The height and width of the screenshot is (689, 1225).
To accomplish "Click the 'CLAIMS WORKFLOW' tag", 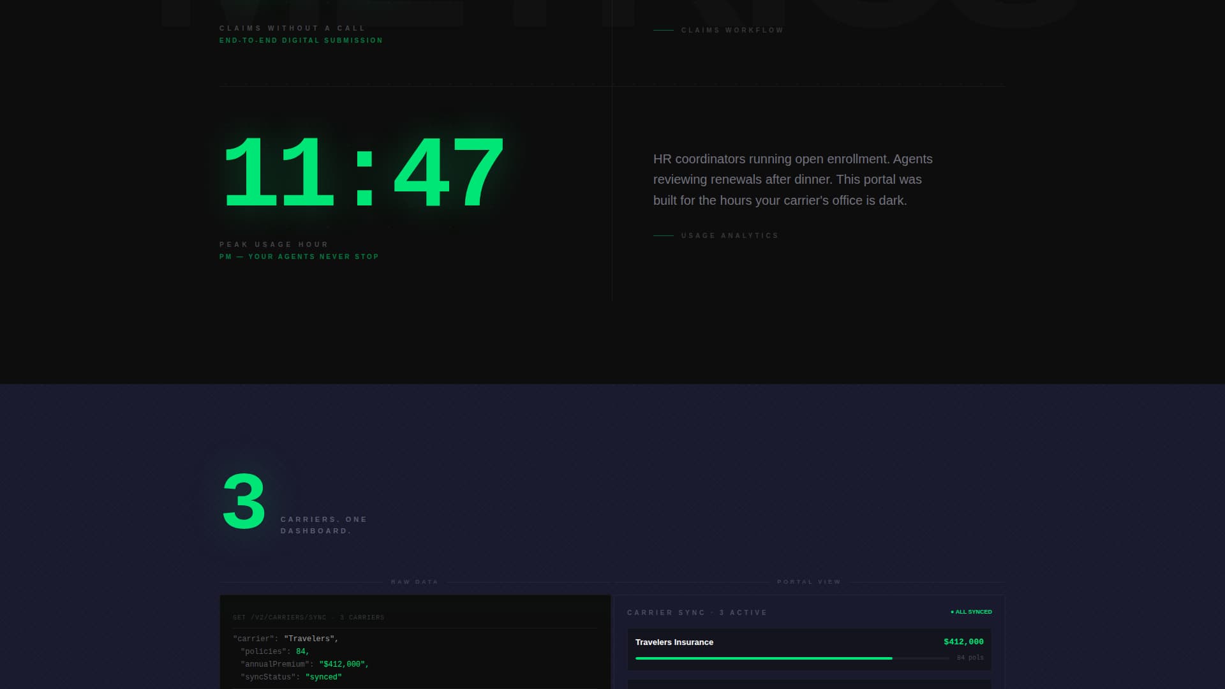I will click(732, 30).
